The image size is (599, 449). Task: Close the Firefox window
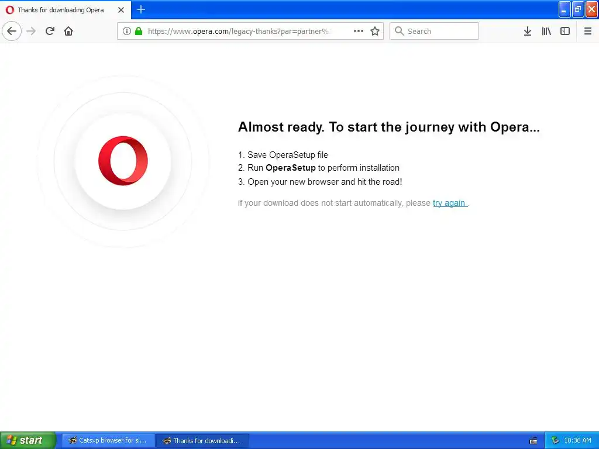click(591, 9)
